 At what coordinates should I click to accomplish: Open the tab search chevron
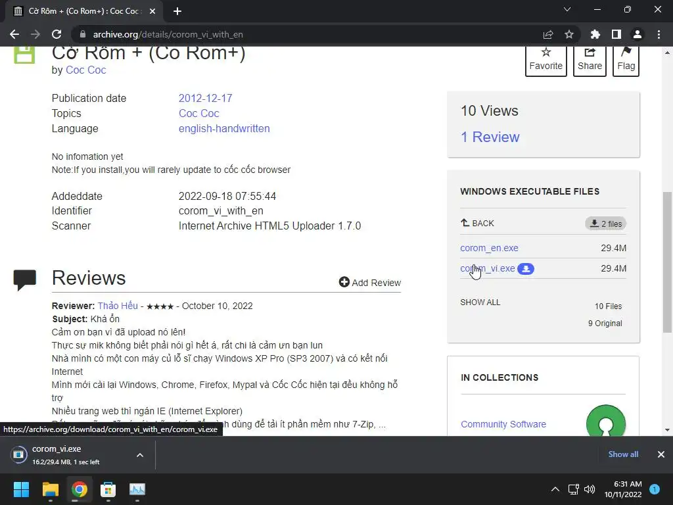pos(567,9)
